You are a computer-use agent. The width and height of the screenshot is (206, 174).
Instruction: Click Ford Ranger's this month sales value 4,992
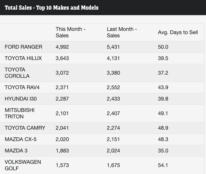click(x=62, y=47)
